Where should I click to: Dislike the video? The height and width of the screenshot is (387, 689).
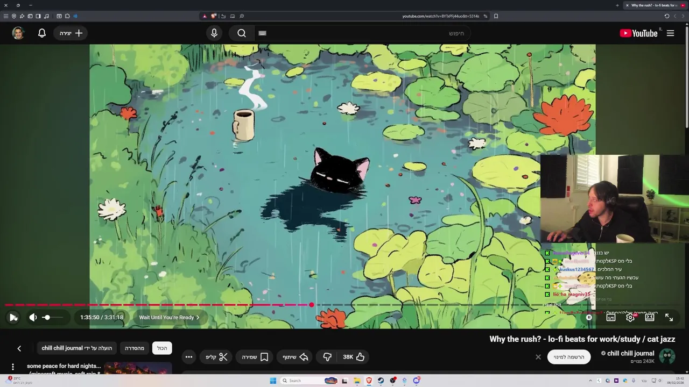coord(327,357)
